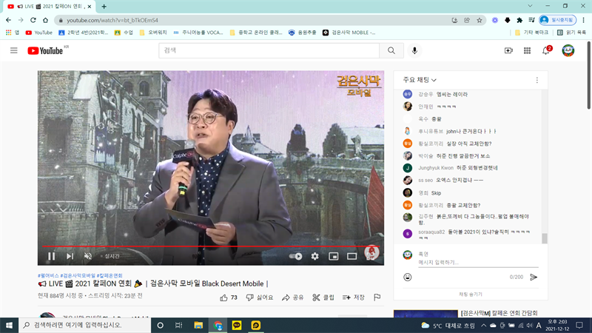
Task: Click Windows taskbar search box
Action: pos(85,325)
